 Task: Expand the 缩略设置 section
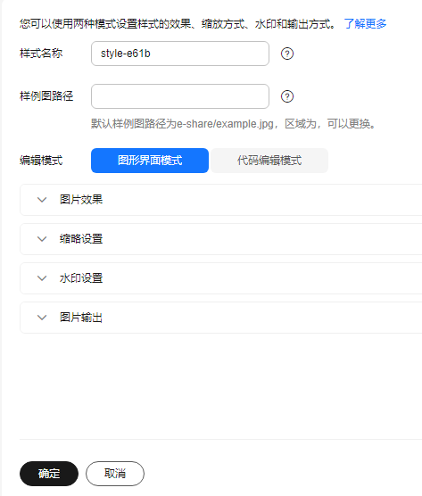[220, 239]
